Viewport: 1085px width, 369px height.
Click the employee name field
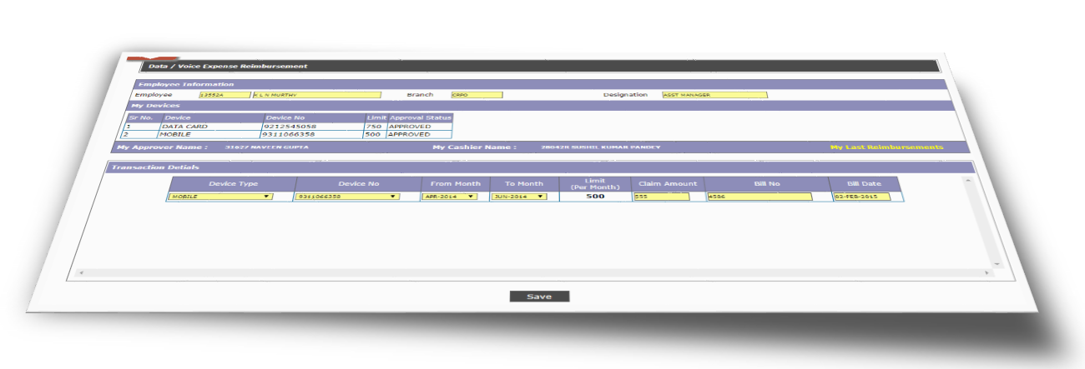[316, 95]
